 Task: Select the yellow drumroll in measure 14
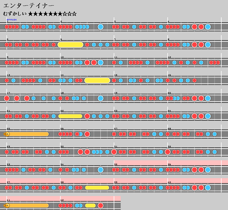click(x=97, y=80)
